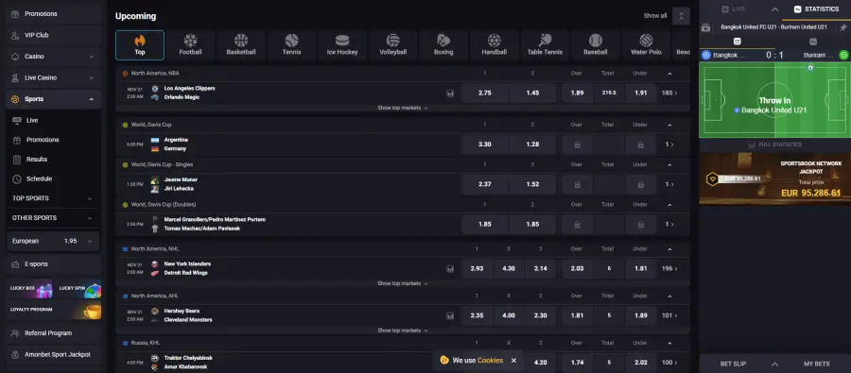Screen dimensions: 851x373
Task: Collapse the North America, NHL section
Action: click(669, 249)
